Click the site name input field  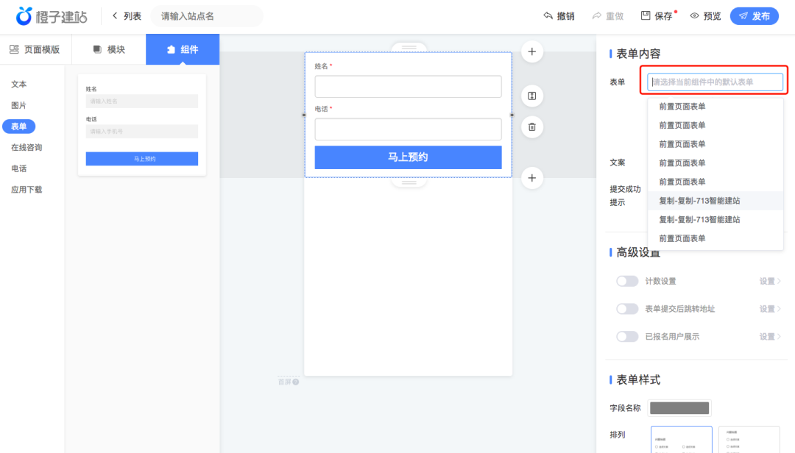[x=207, y=16]
